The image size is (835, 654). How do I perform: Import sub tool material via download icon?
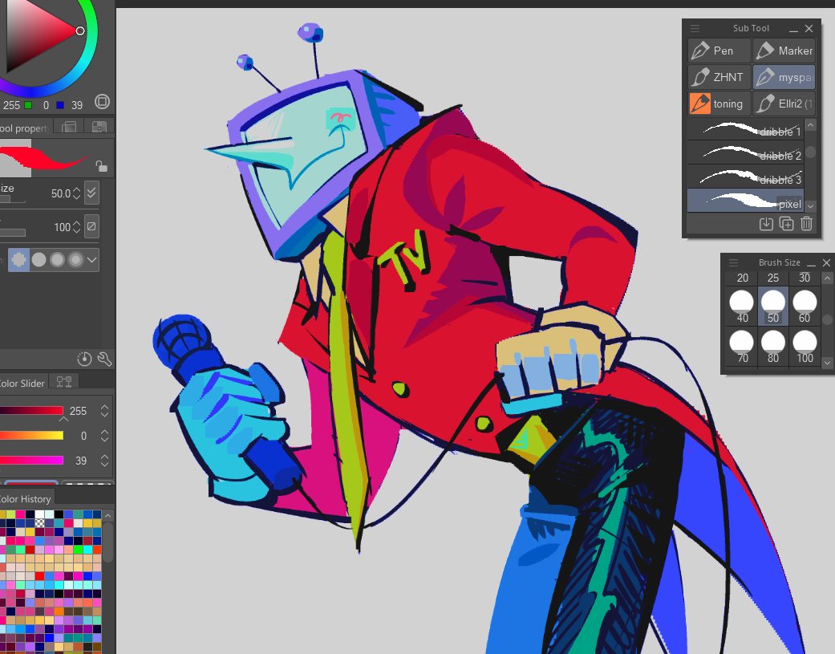[x=766, y=224]
